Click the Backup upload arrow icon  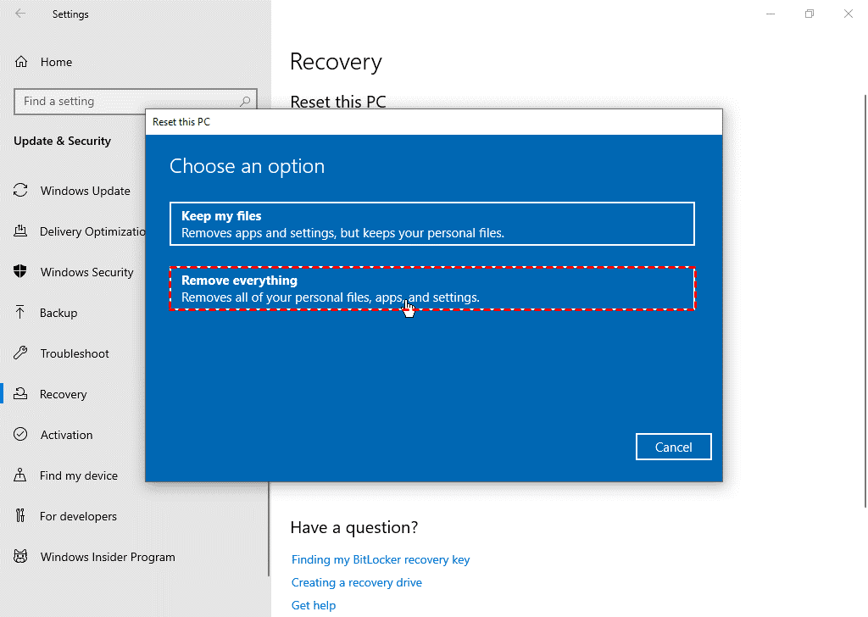(x=21, y=313)
